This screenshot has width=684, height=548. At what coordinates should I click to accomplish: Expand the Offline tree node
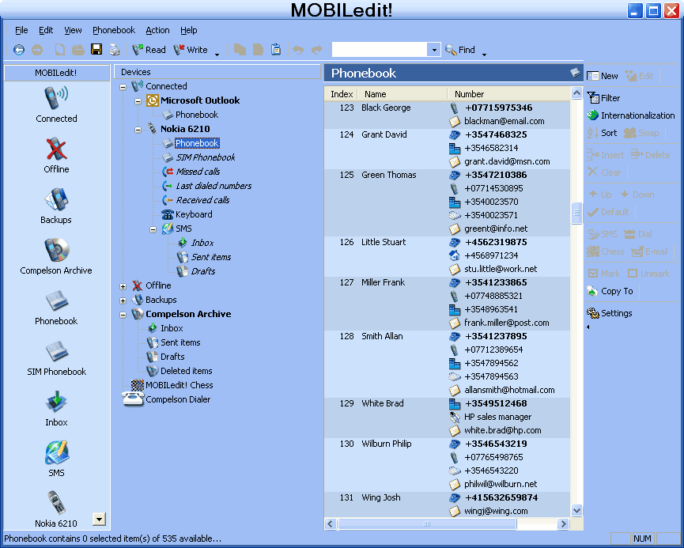click(123, 287)
